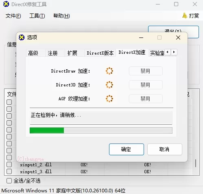Click the main window file list scrollbar

coord(196,163)
